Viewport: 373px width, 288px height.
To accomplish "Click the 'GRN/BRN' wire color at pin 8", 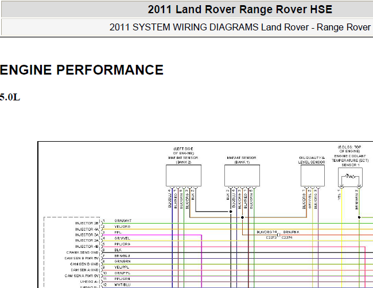I will pos(122,262).
